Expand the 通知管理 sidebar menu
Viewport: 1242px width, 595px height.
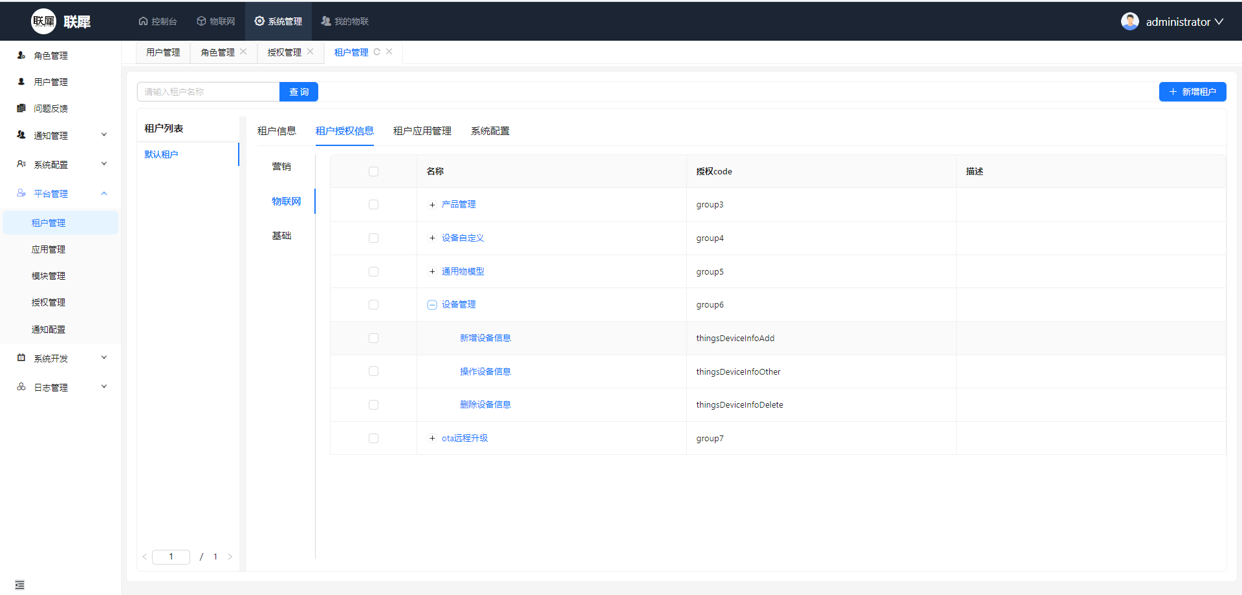point(61,136)
